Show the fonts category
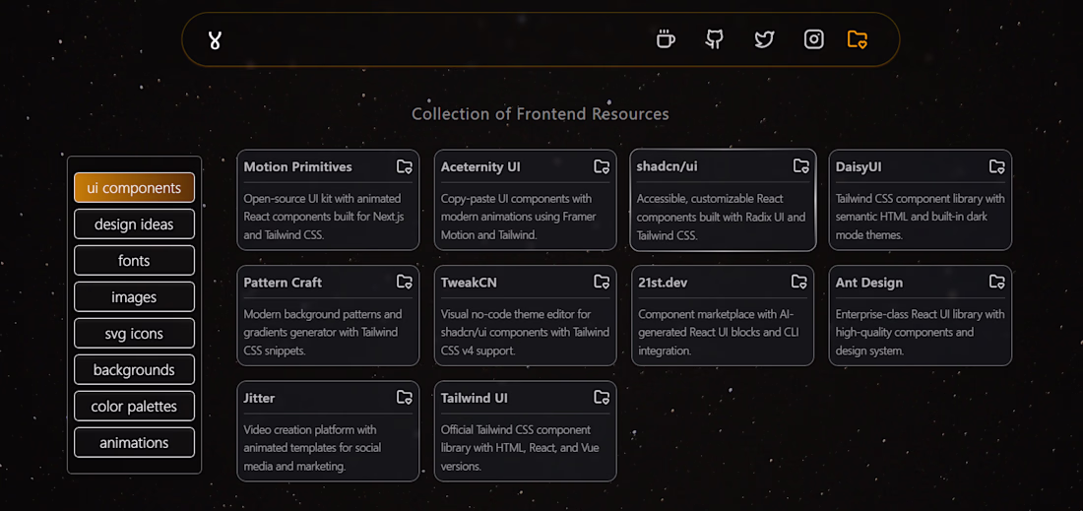This screenshot has width=1083, height=511. pos(134,261)
